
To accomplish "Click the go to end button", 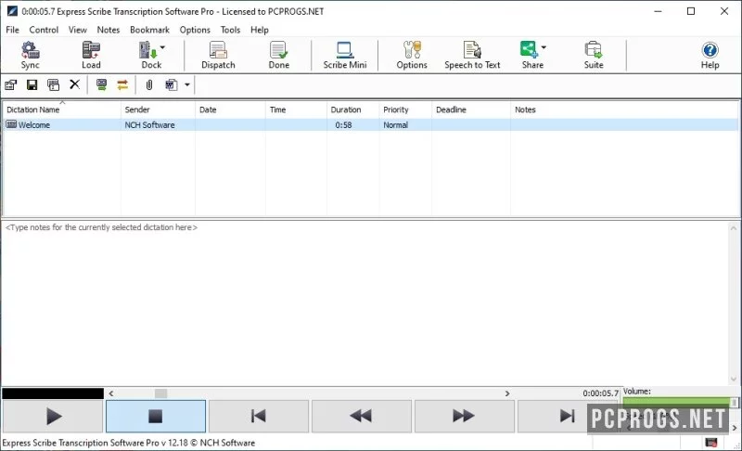I will [567, 417].
